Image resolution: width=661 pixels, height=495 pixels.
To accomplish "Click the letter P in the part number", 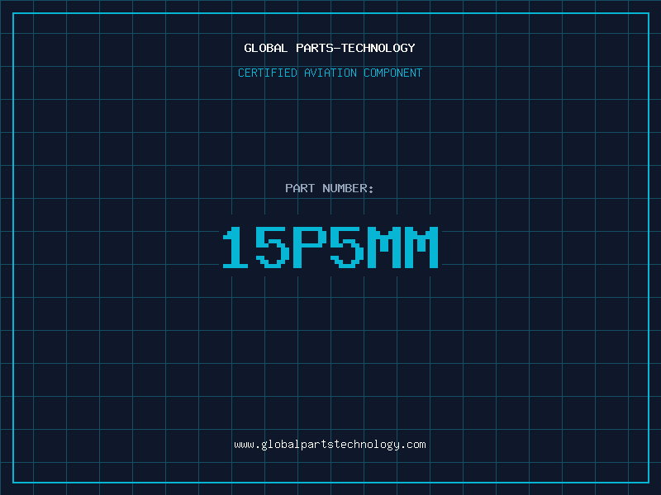I will click(x=310, y=247).
